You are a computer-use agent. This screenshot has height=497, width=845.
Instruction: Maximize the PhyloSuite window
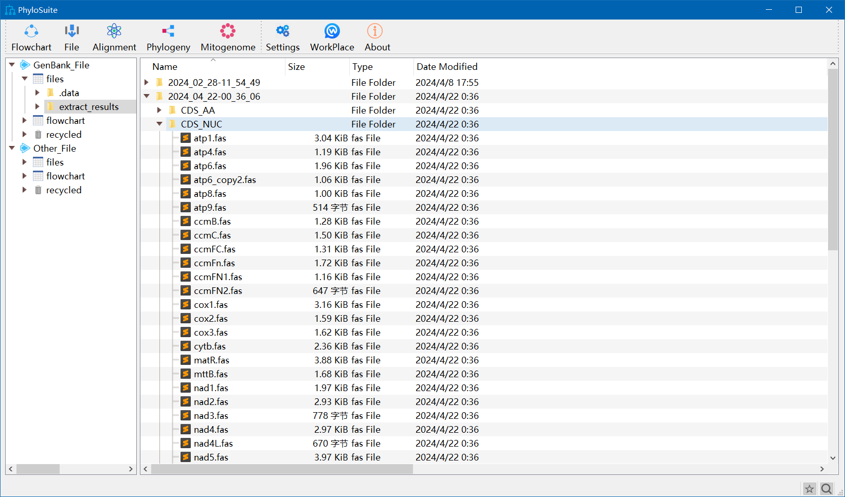pos(799,10)
